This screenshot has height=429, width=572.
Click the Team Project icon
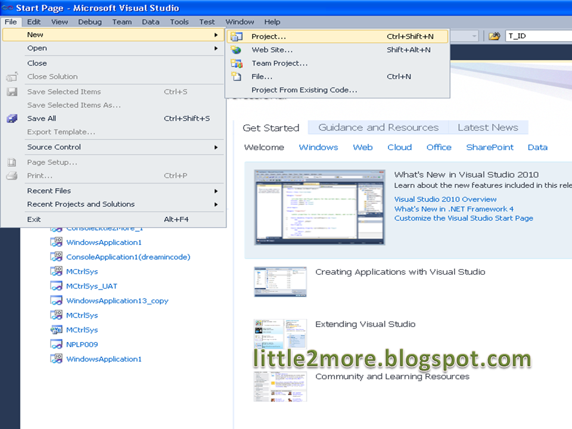[237, 64]
